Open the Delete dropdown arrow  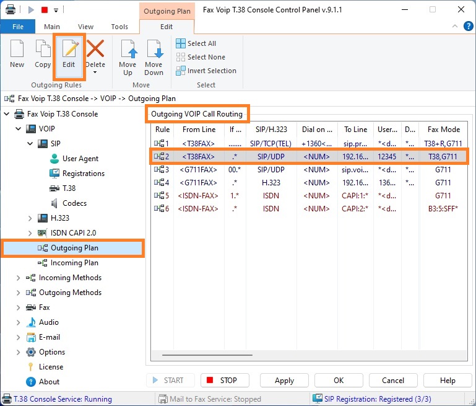click(95, 73)
